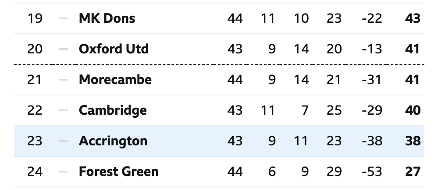Click MK Dons' 43 points total
This screenshot has width=434, height=190.
click(413, 18)
